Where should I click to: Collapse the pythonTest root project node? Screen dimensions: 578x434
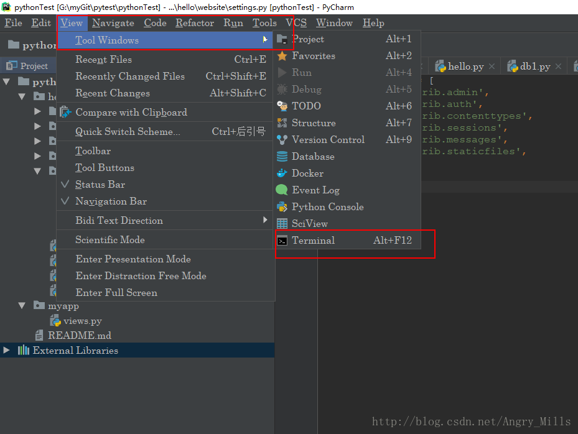coord(6,81)
